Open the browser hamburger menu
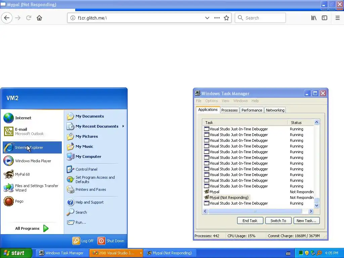This screenshot has height=258, width=344. coord(337,18)
